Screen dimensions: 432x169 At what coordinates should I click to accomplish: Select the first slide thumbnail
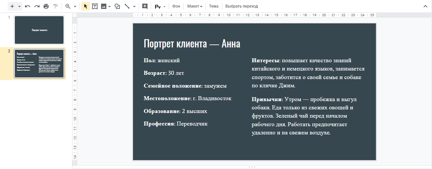[39, 30]
